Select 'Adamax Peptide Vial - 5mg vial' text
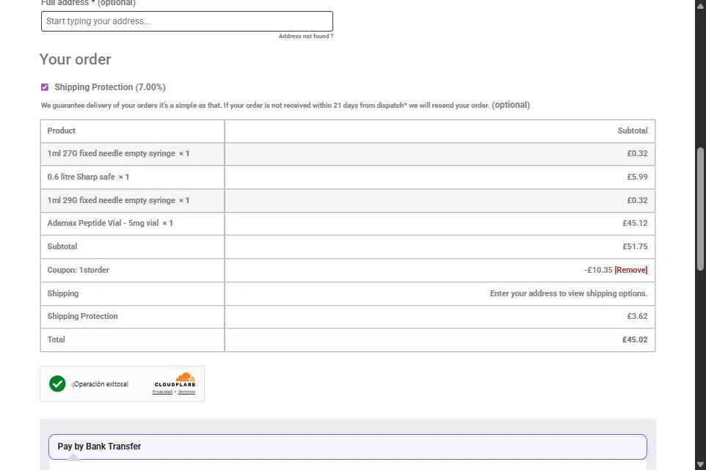This screenshot has width=706, height=470. [103, 223]
